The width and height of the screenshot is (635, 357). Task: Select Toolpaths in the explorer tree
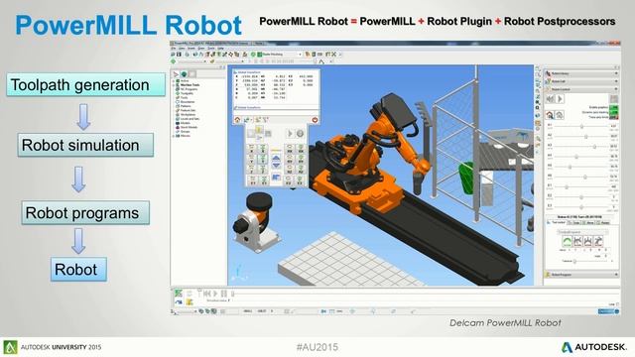(187, 93)
